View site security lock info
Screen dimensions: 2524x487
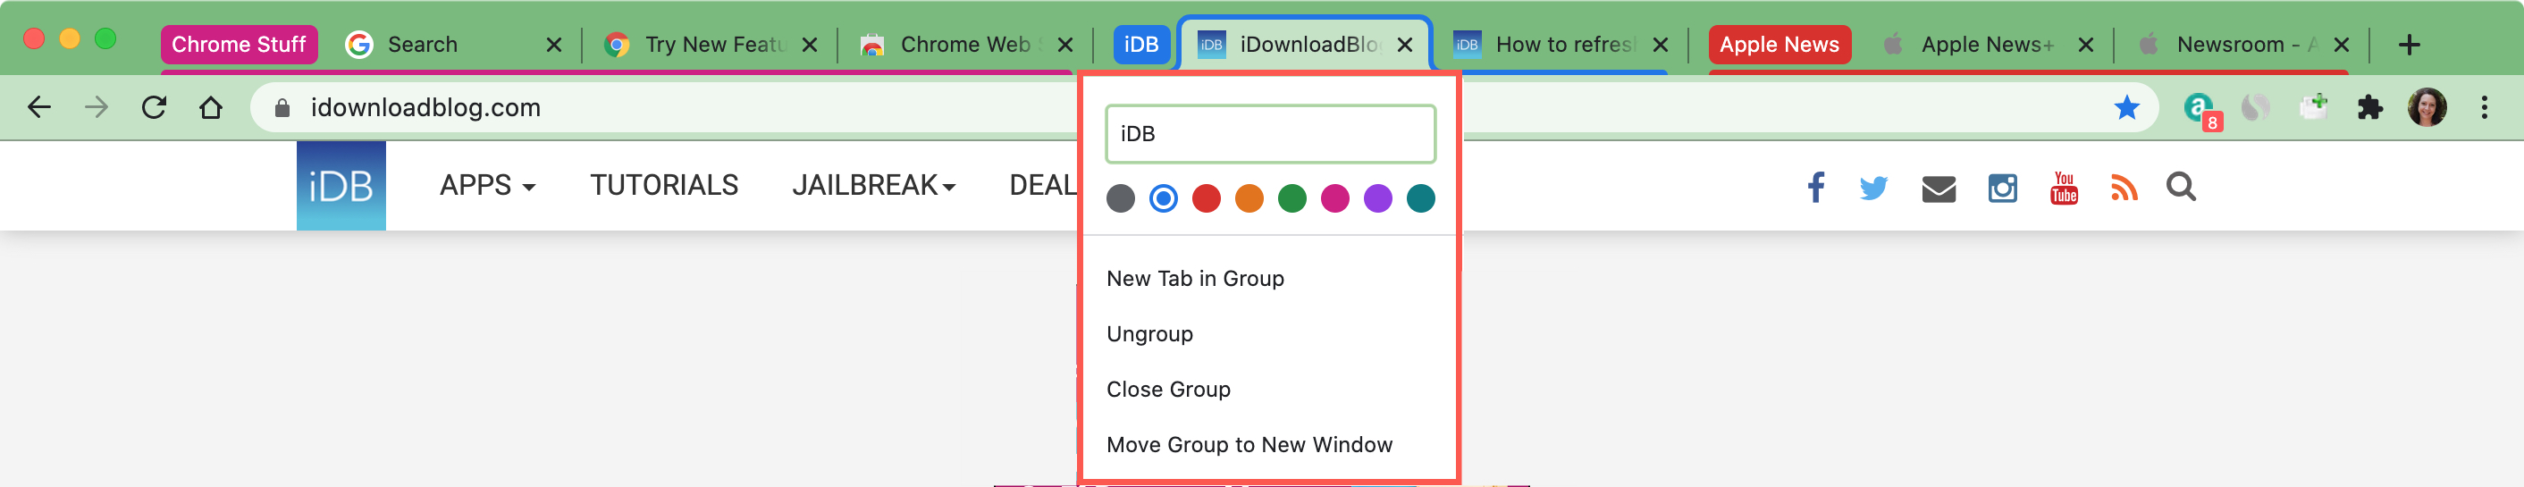(x=282, y=108)
